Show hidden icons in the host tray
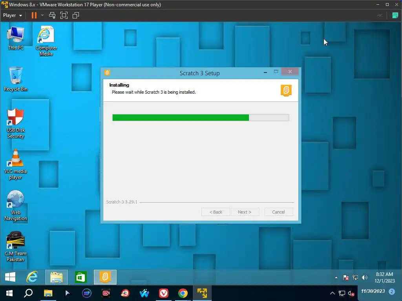 332,293
